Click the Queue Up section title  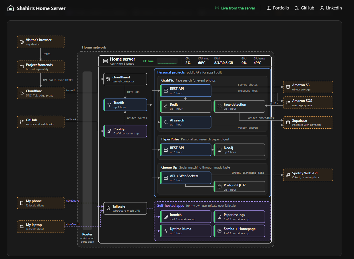169,167
